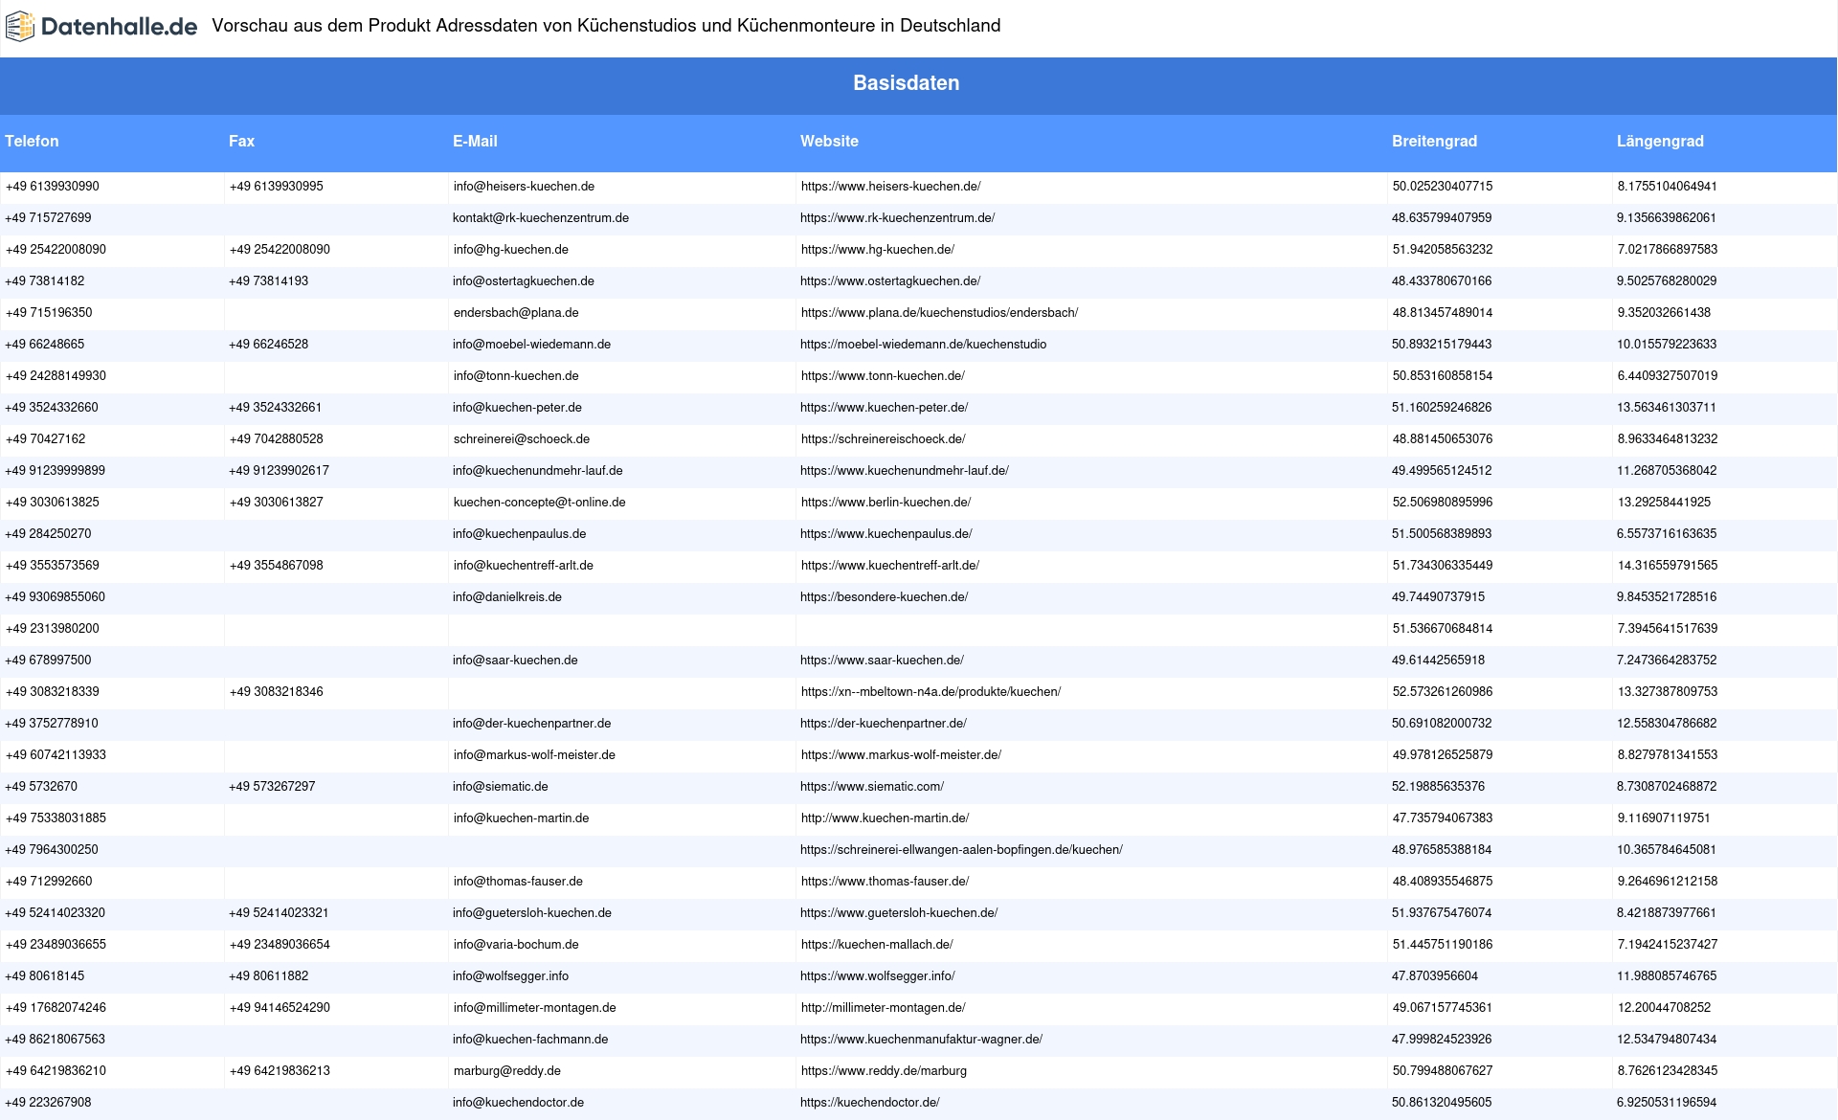Open https://www.heisers-kuechen.de/ website link
Screen dimensions: 1838x1120
890,187
